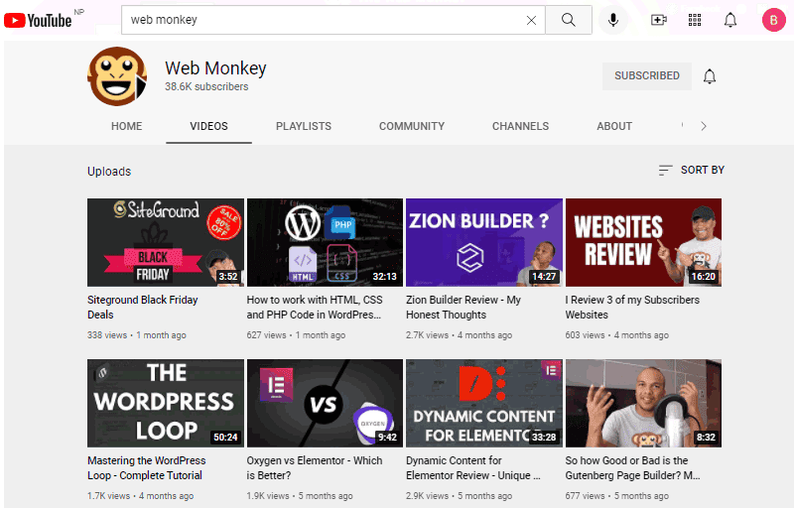Viewport: 794px width, 508px height.
Task: Click '338 views • 1 month ago' text
Action: point(137,335)
